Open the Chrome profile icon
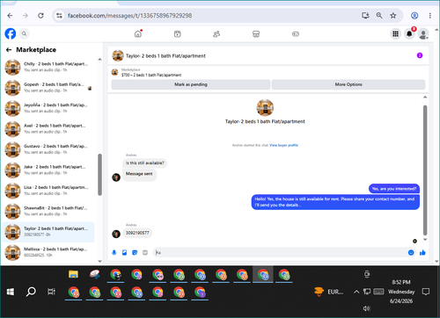The width and height of the screenshot is (440, 318). [414, 16]
